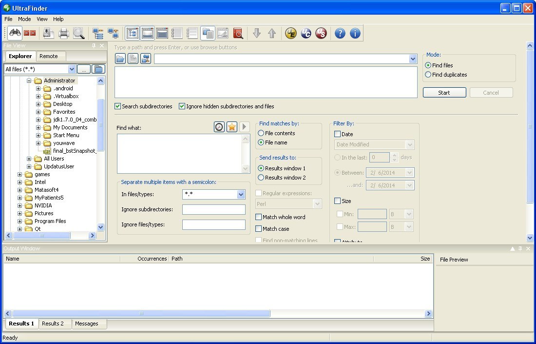The height and width of the screenshot is (344, 536).
Task: Open the Mode menu
Action: click(24, 19)
